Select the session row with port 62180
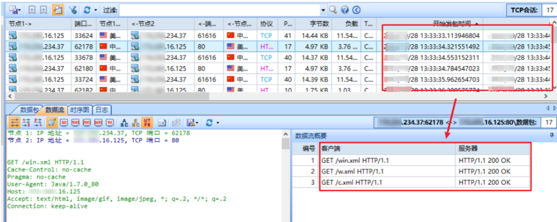The height and width of the screenshot is (222, 557). coord(278,69)
